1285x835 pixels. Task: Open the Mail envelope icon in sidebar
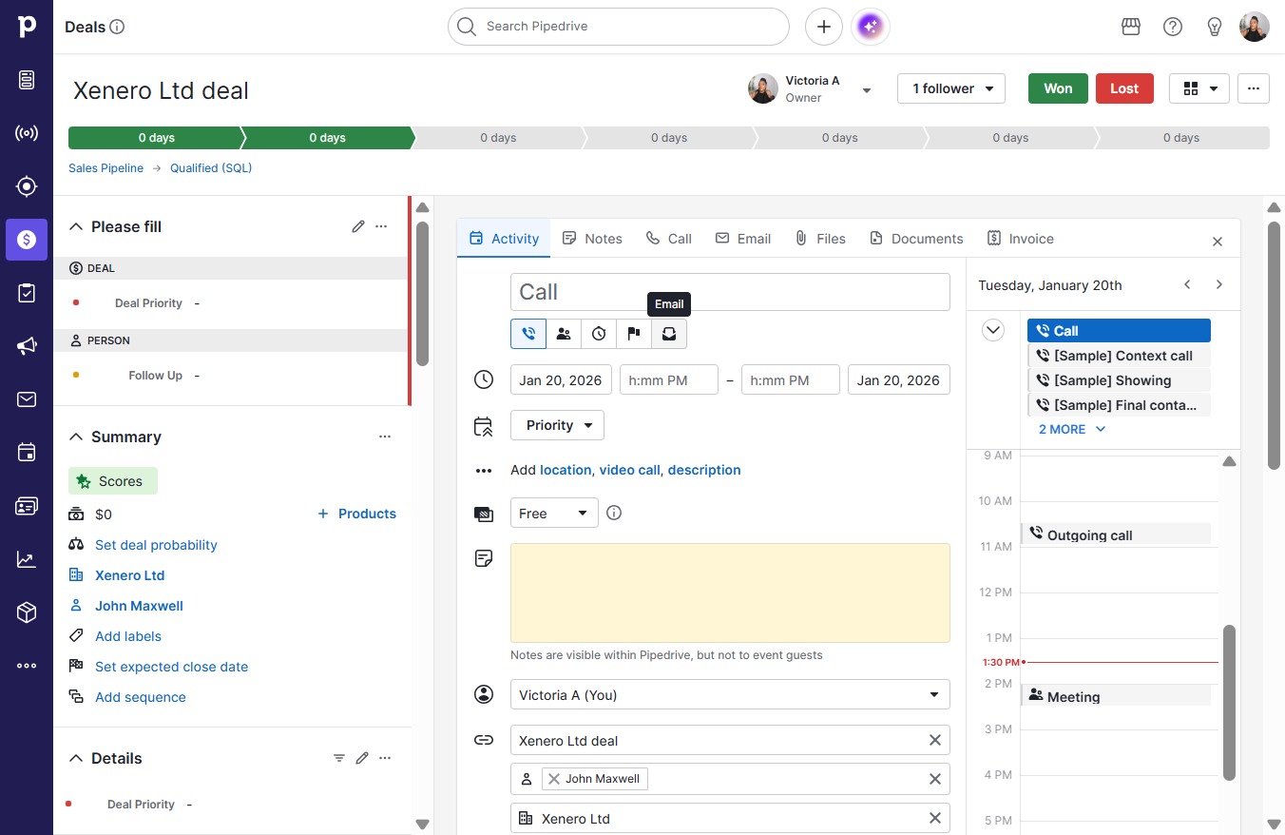pyautogui.click(x=27, y=399)
